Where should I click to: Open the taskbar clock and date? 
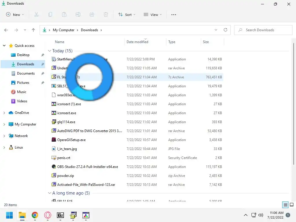coord(275,215)
